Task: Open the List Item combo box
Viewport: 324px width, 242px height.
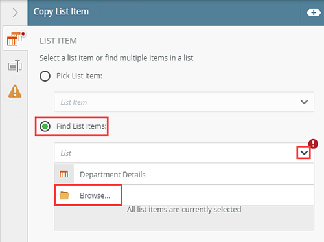Action: click(184, 102)
